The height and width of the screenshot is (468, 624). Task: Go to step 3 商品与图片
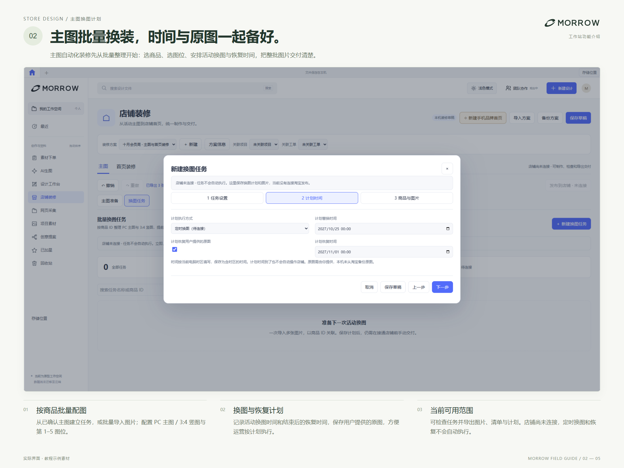tap(407, 198)
